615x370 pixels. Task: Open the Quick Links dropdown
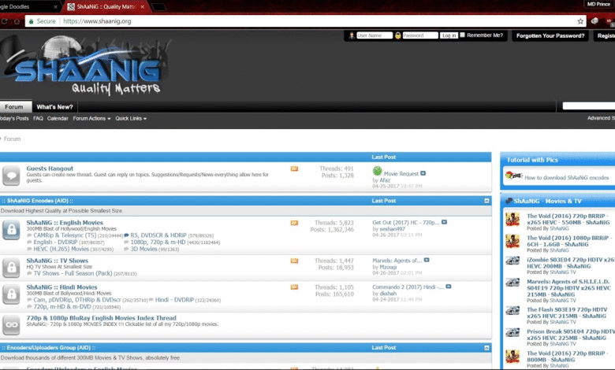131,118
